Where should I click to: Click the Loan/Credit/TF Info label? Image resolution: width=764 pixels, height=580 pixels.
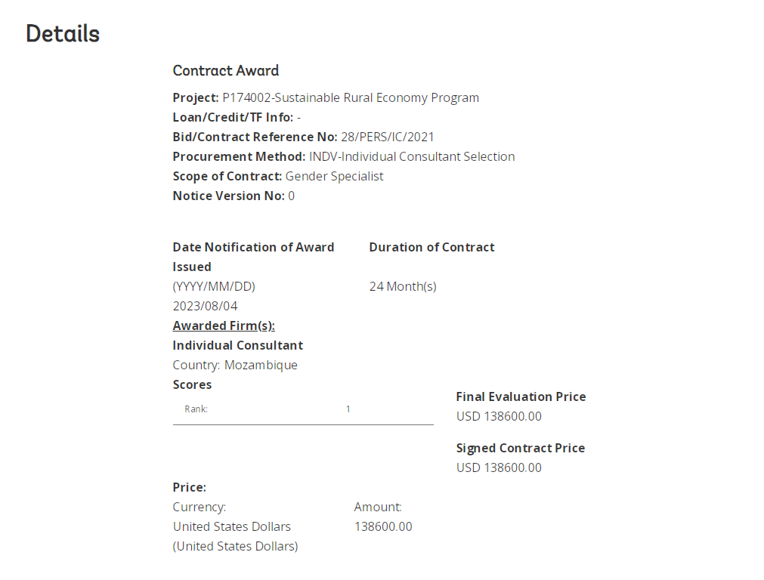click(x=233, y=117)
